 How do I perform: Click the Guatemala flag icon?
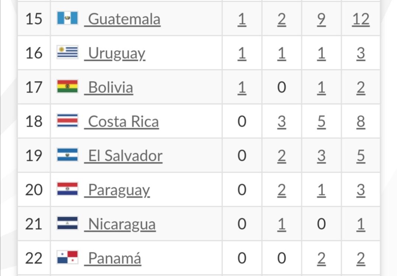coord(67,19)
